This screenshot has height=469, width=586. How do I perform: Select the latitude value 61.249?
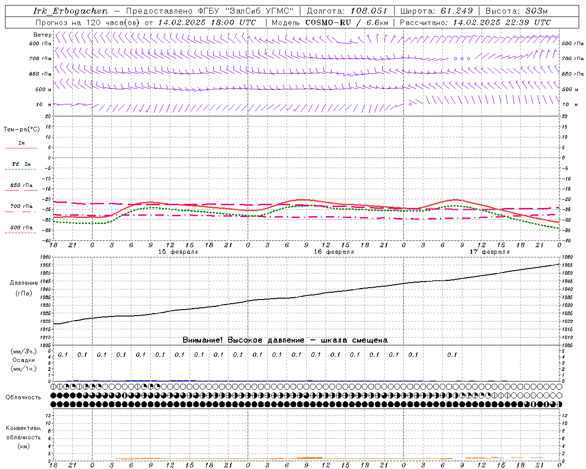pyautogui.click(x=456, y=11)
